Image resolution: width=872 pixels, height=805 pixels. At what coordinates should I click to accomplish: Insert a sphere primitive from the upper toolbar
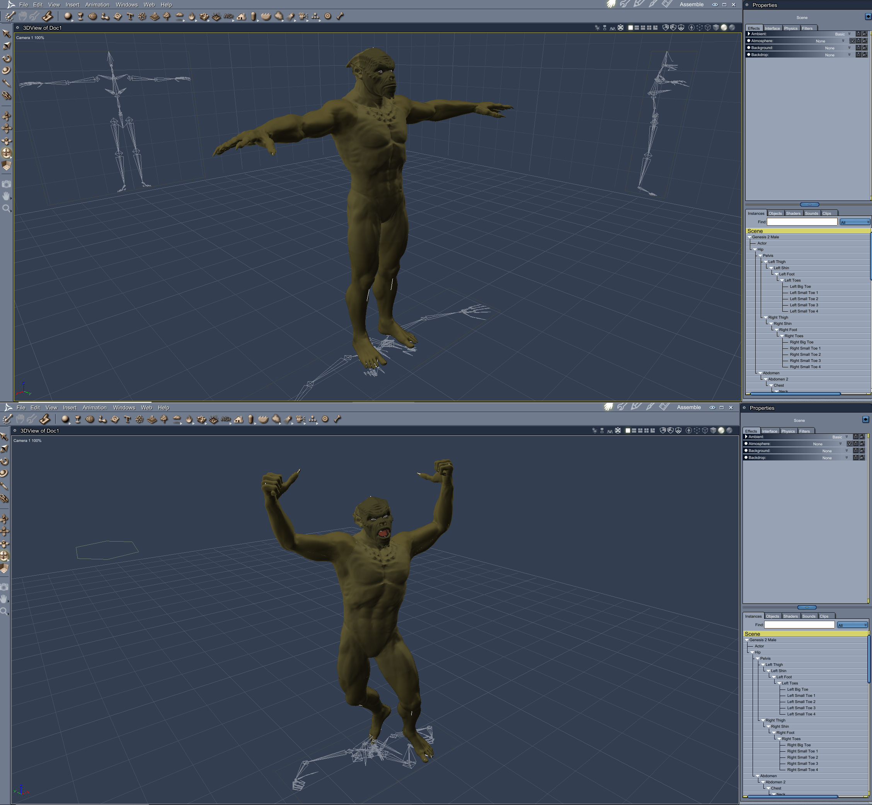click(68, 17)
